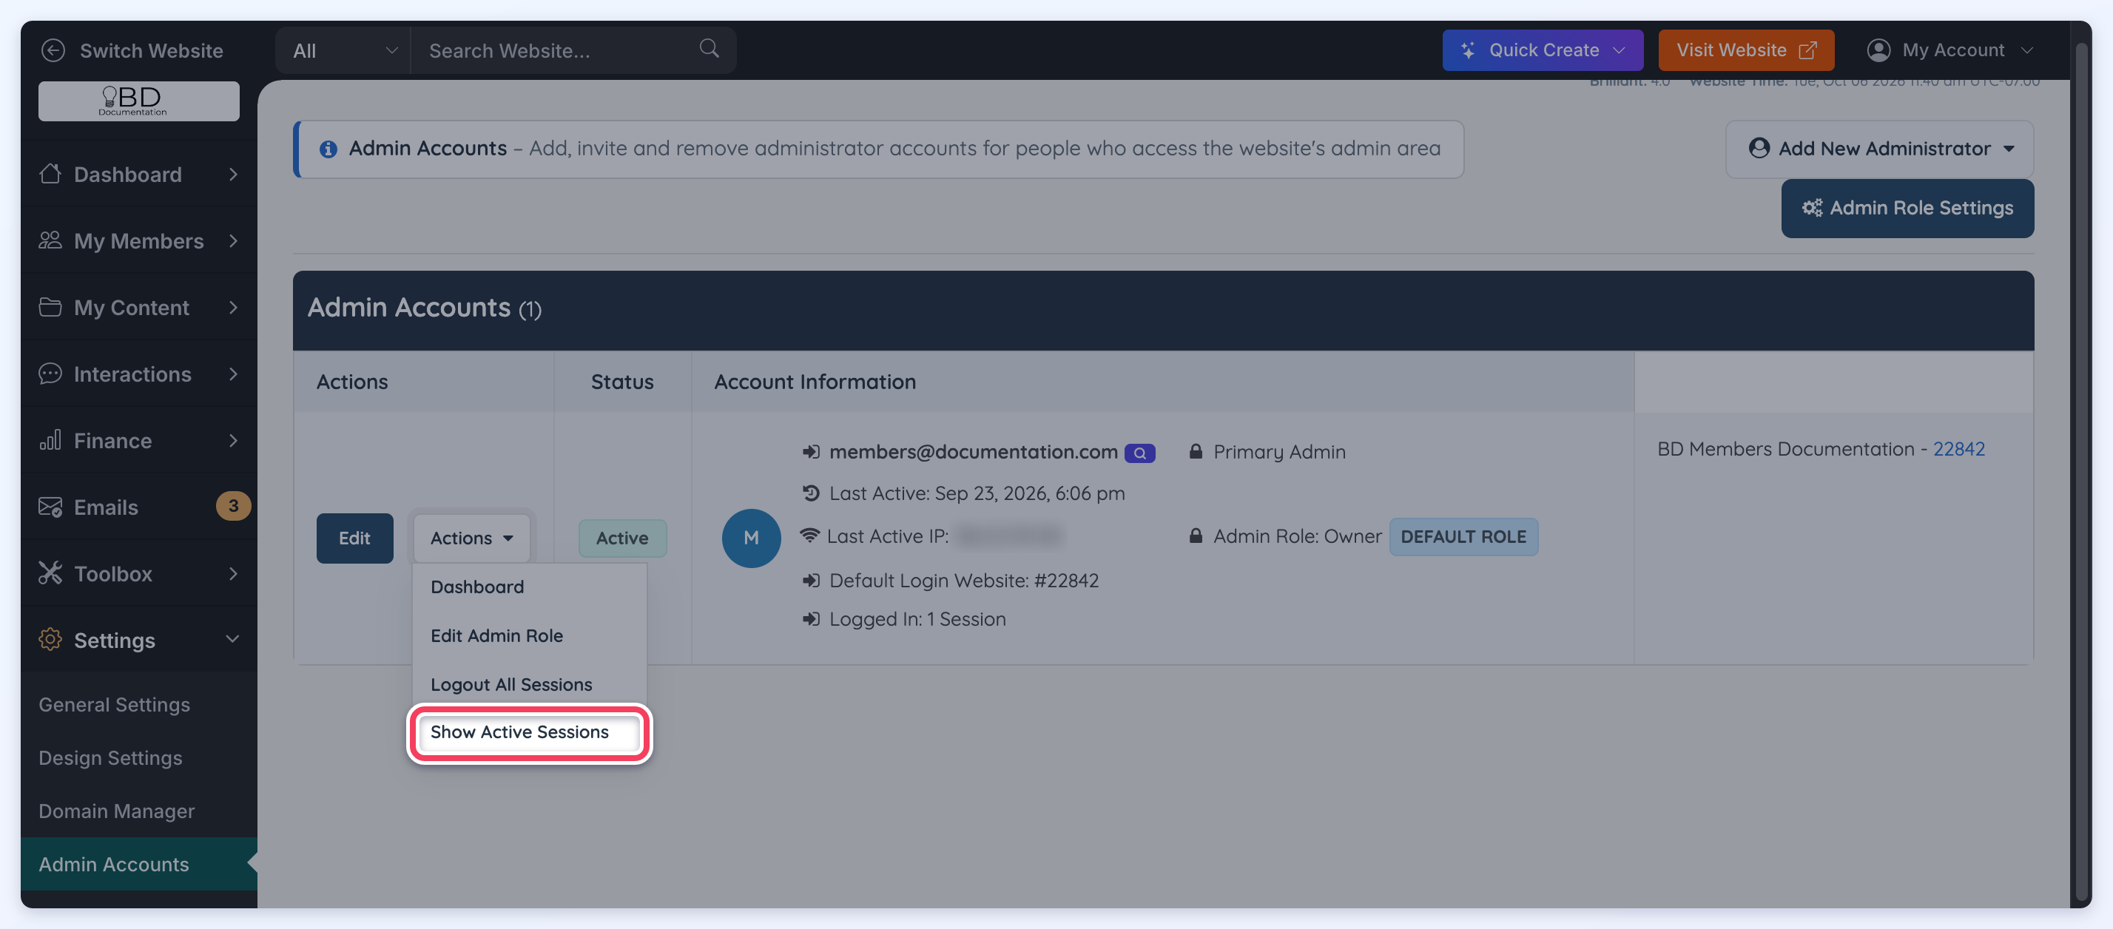Screen dimensions: 2113x929
Task: Click the BD Documentation logo
Action: 138,101
